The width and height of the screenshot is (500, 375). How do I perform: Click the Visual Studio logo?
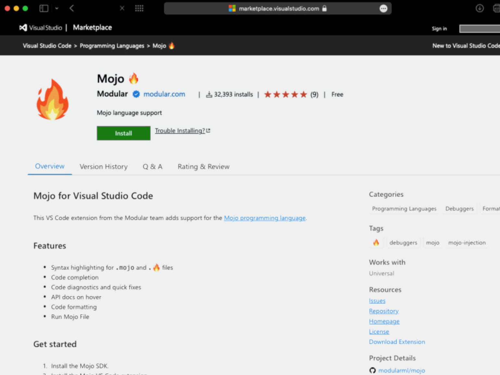tap(41, 28)
